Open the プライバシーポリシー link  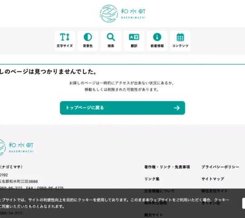tap(220, 167)
